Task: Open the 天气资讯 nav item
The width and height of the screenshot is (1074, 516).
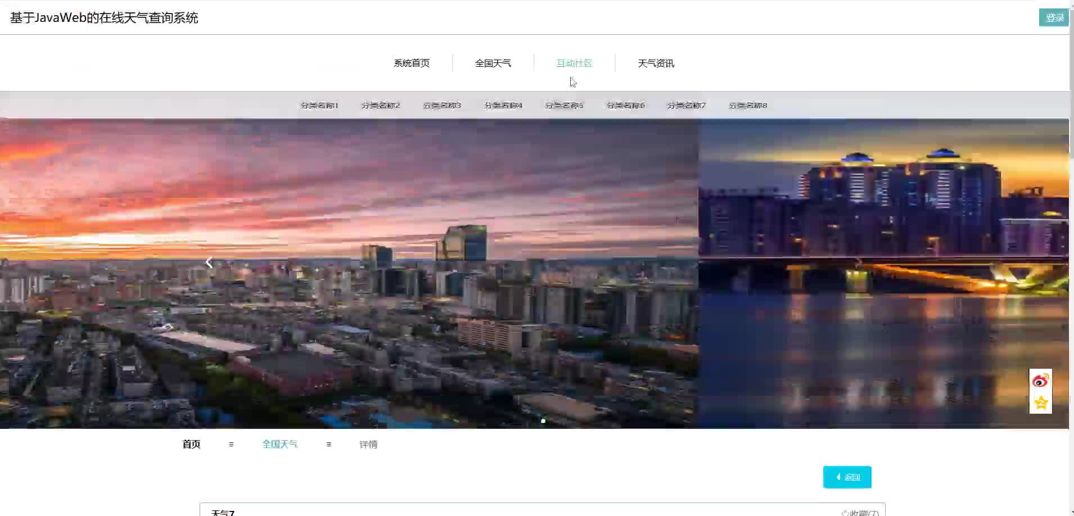Action: pyautogui.click(x=656, y=63)
